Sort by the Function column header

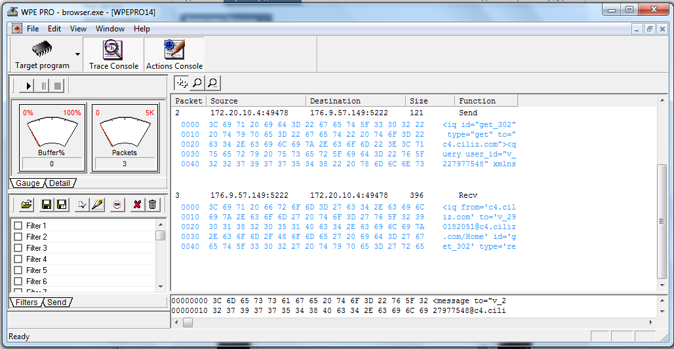[486, 101]
